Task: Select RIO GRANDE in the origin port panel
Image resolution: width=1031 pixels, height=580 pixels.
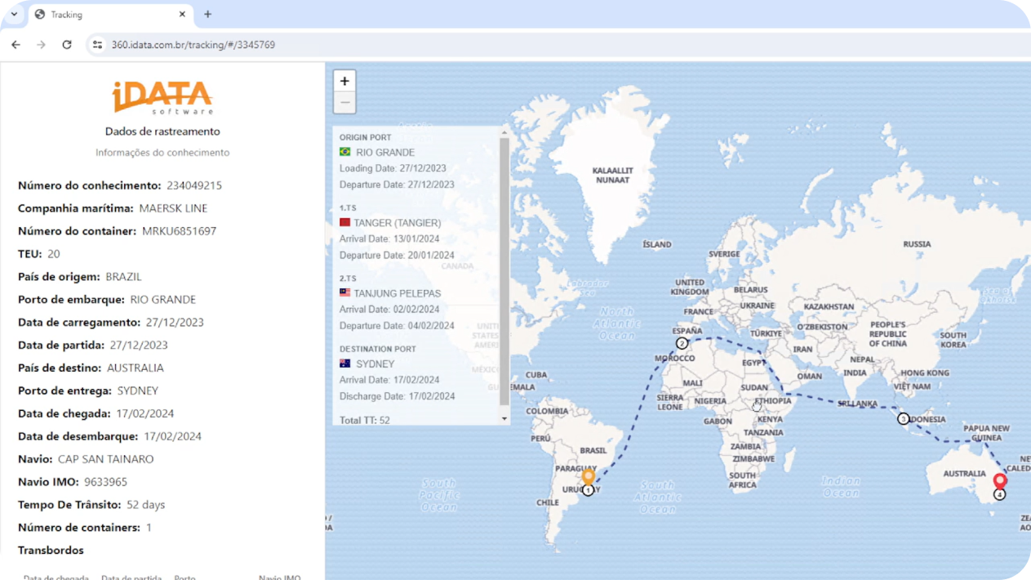Action: coord(385,153)
